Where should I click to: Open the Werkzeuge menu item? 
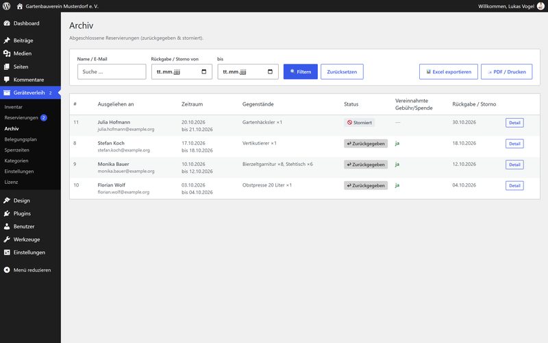(x=30, y=239)
